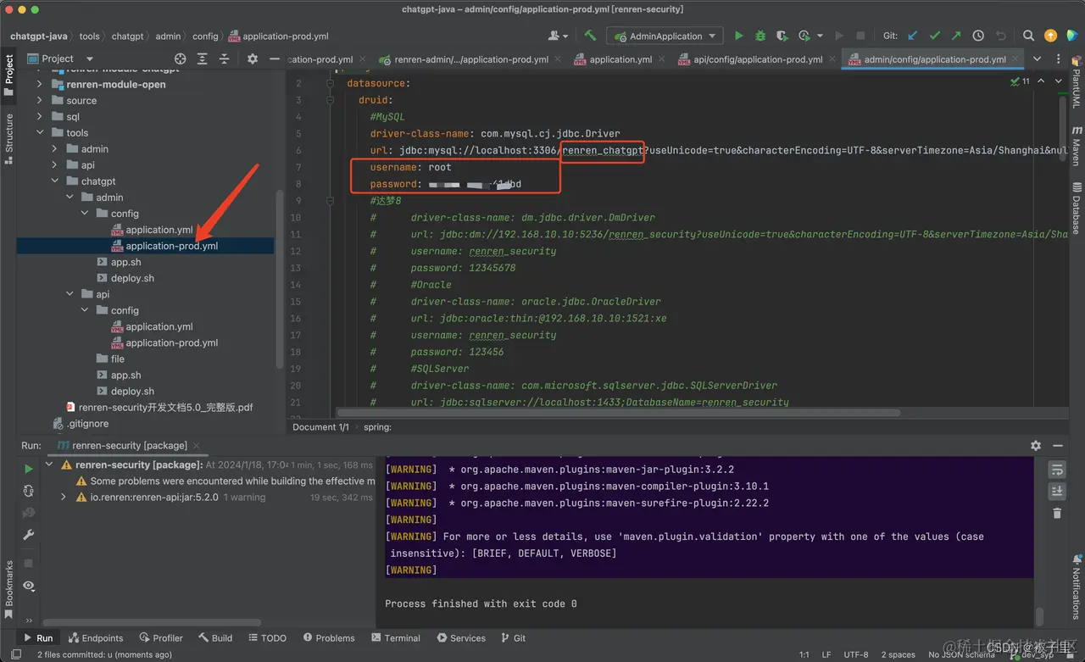1085x662 pixels.
Task: Click the orange IDE update icon
Action: pos(1050,36)
